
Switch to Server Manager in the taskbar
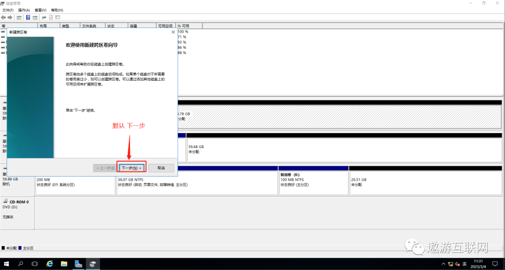[78, 264]
